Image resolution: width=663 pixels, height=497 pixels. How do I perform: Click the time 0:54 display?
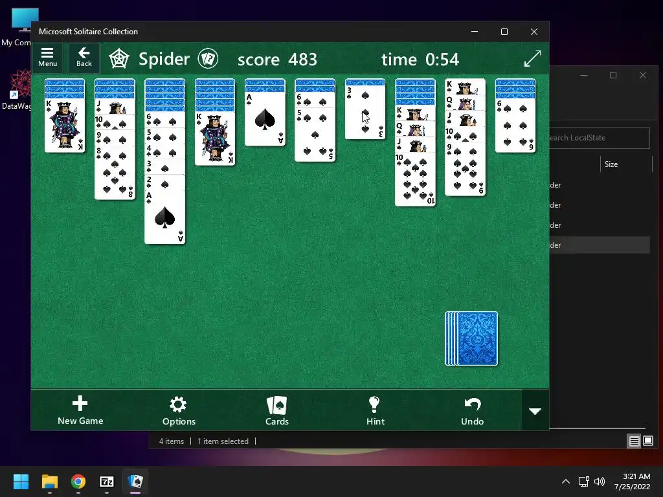pyautogui.click(x=420, y=59)
